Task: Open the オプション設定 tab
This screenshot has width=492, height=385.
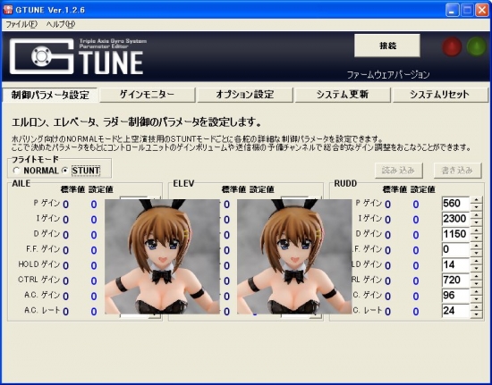Action: (245, 95)
